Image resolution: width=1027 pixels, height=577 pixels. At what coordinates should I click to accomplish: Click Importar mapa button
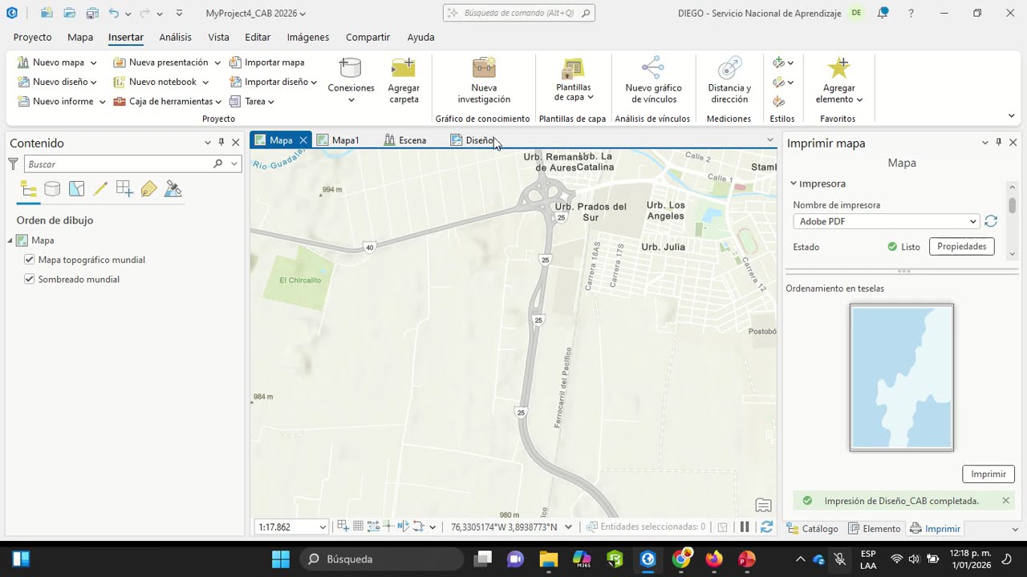267,63
